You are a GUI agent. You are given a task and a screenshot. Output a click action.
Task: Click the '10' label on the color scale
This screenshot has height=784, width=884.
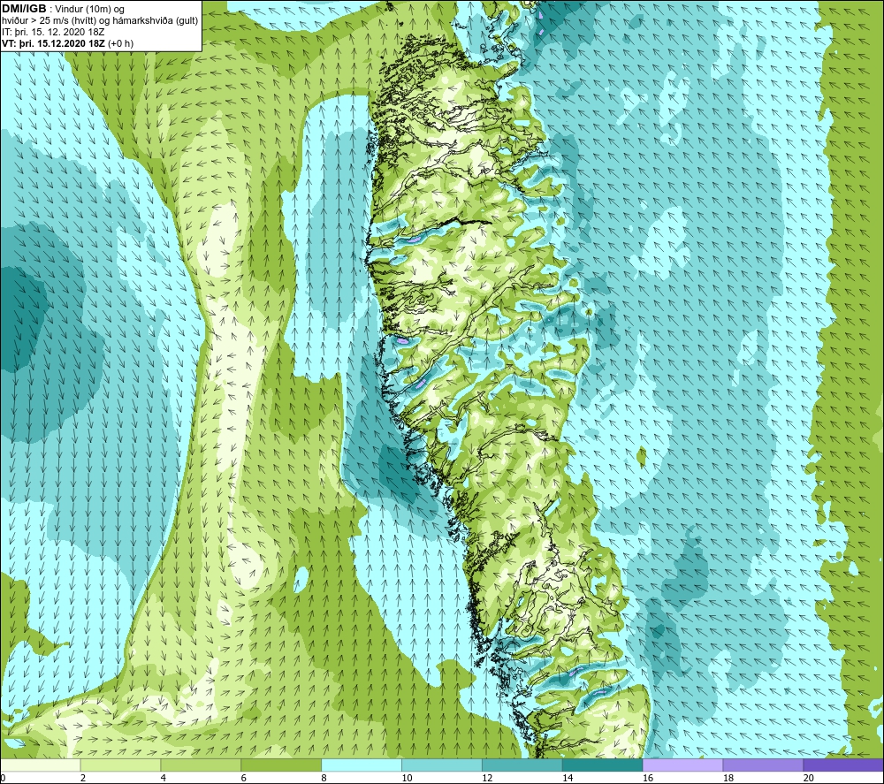pos(407,778)
